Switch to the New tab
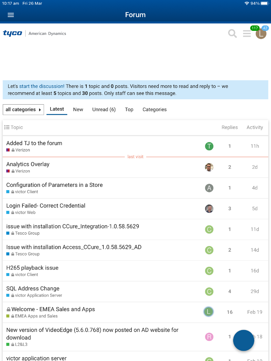 (78, 110)
